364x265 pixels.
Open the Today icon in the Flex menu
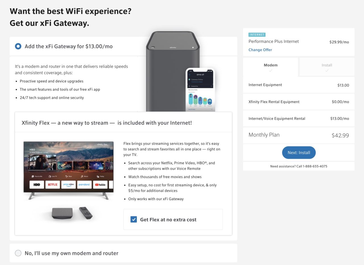tap(101, 177)
